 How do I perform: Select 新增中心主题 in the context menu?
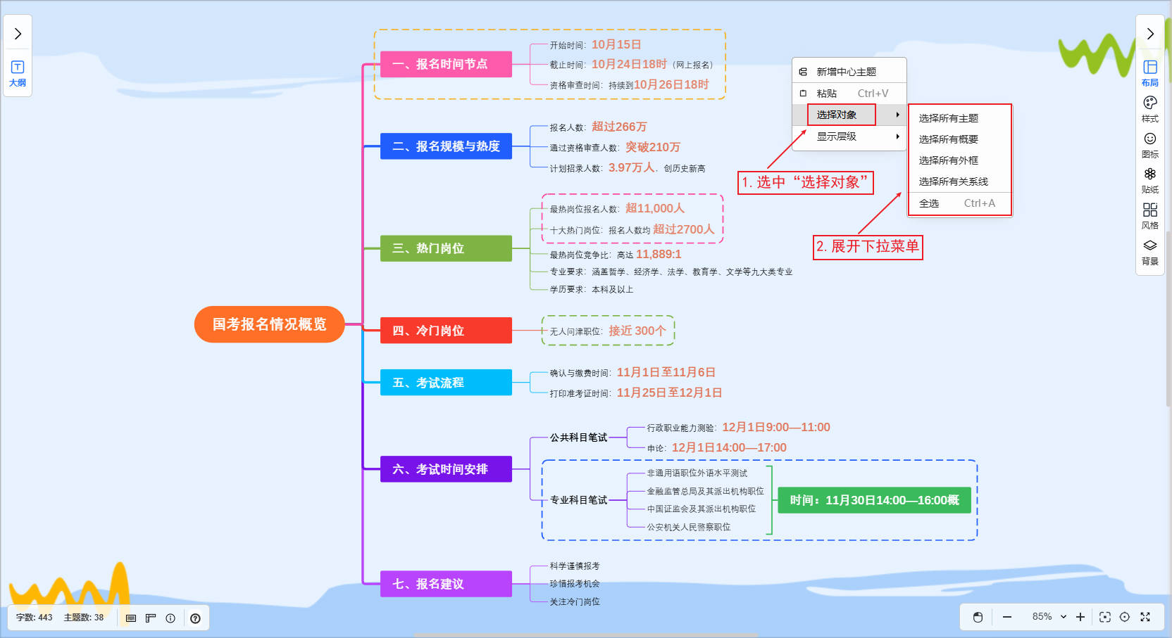click(846, 72)
